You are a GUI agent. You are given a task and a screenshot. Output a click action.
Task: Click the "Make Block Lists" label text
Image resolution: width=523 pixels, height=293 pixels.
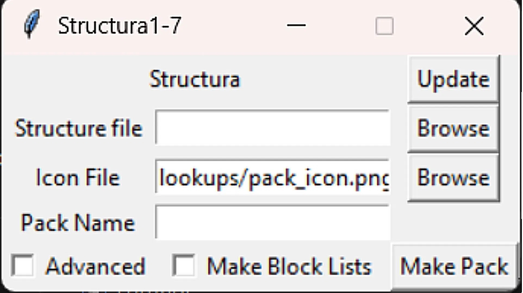coord(289,266)
